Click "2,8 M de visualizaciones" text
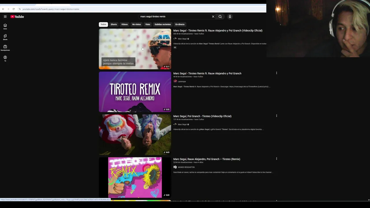Image resolution: width=370 pixels, height=208 pixels. [183, 162]
